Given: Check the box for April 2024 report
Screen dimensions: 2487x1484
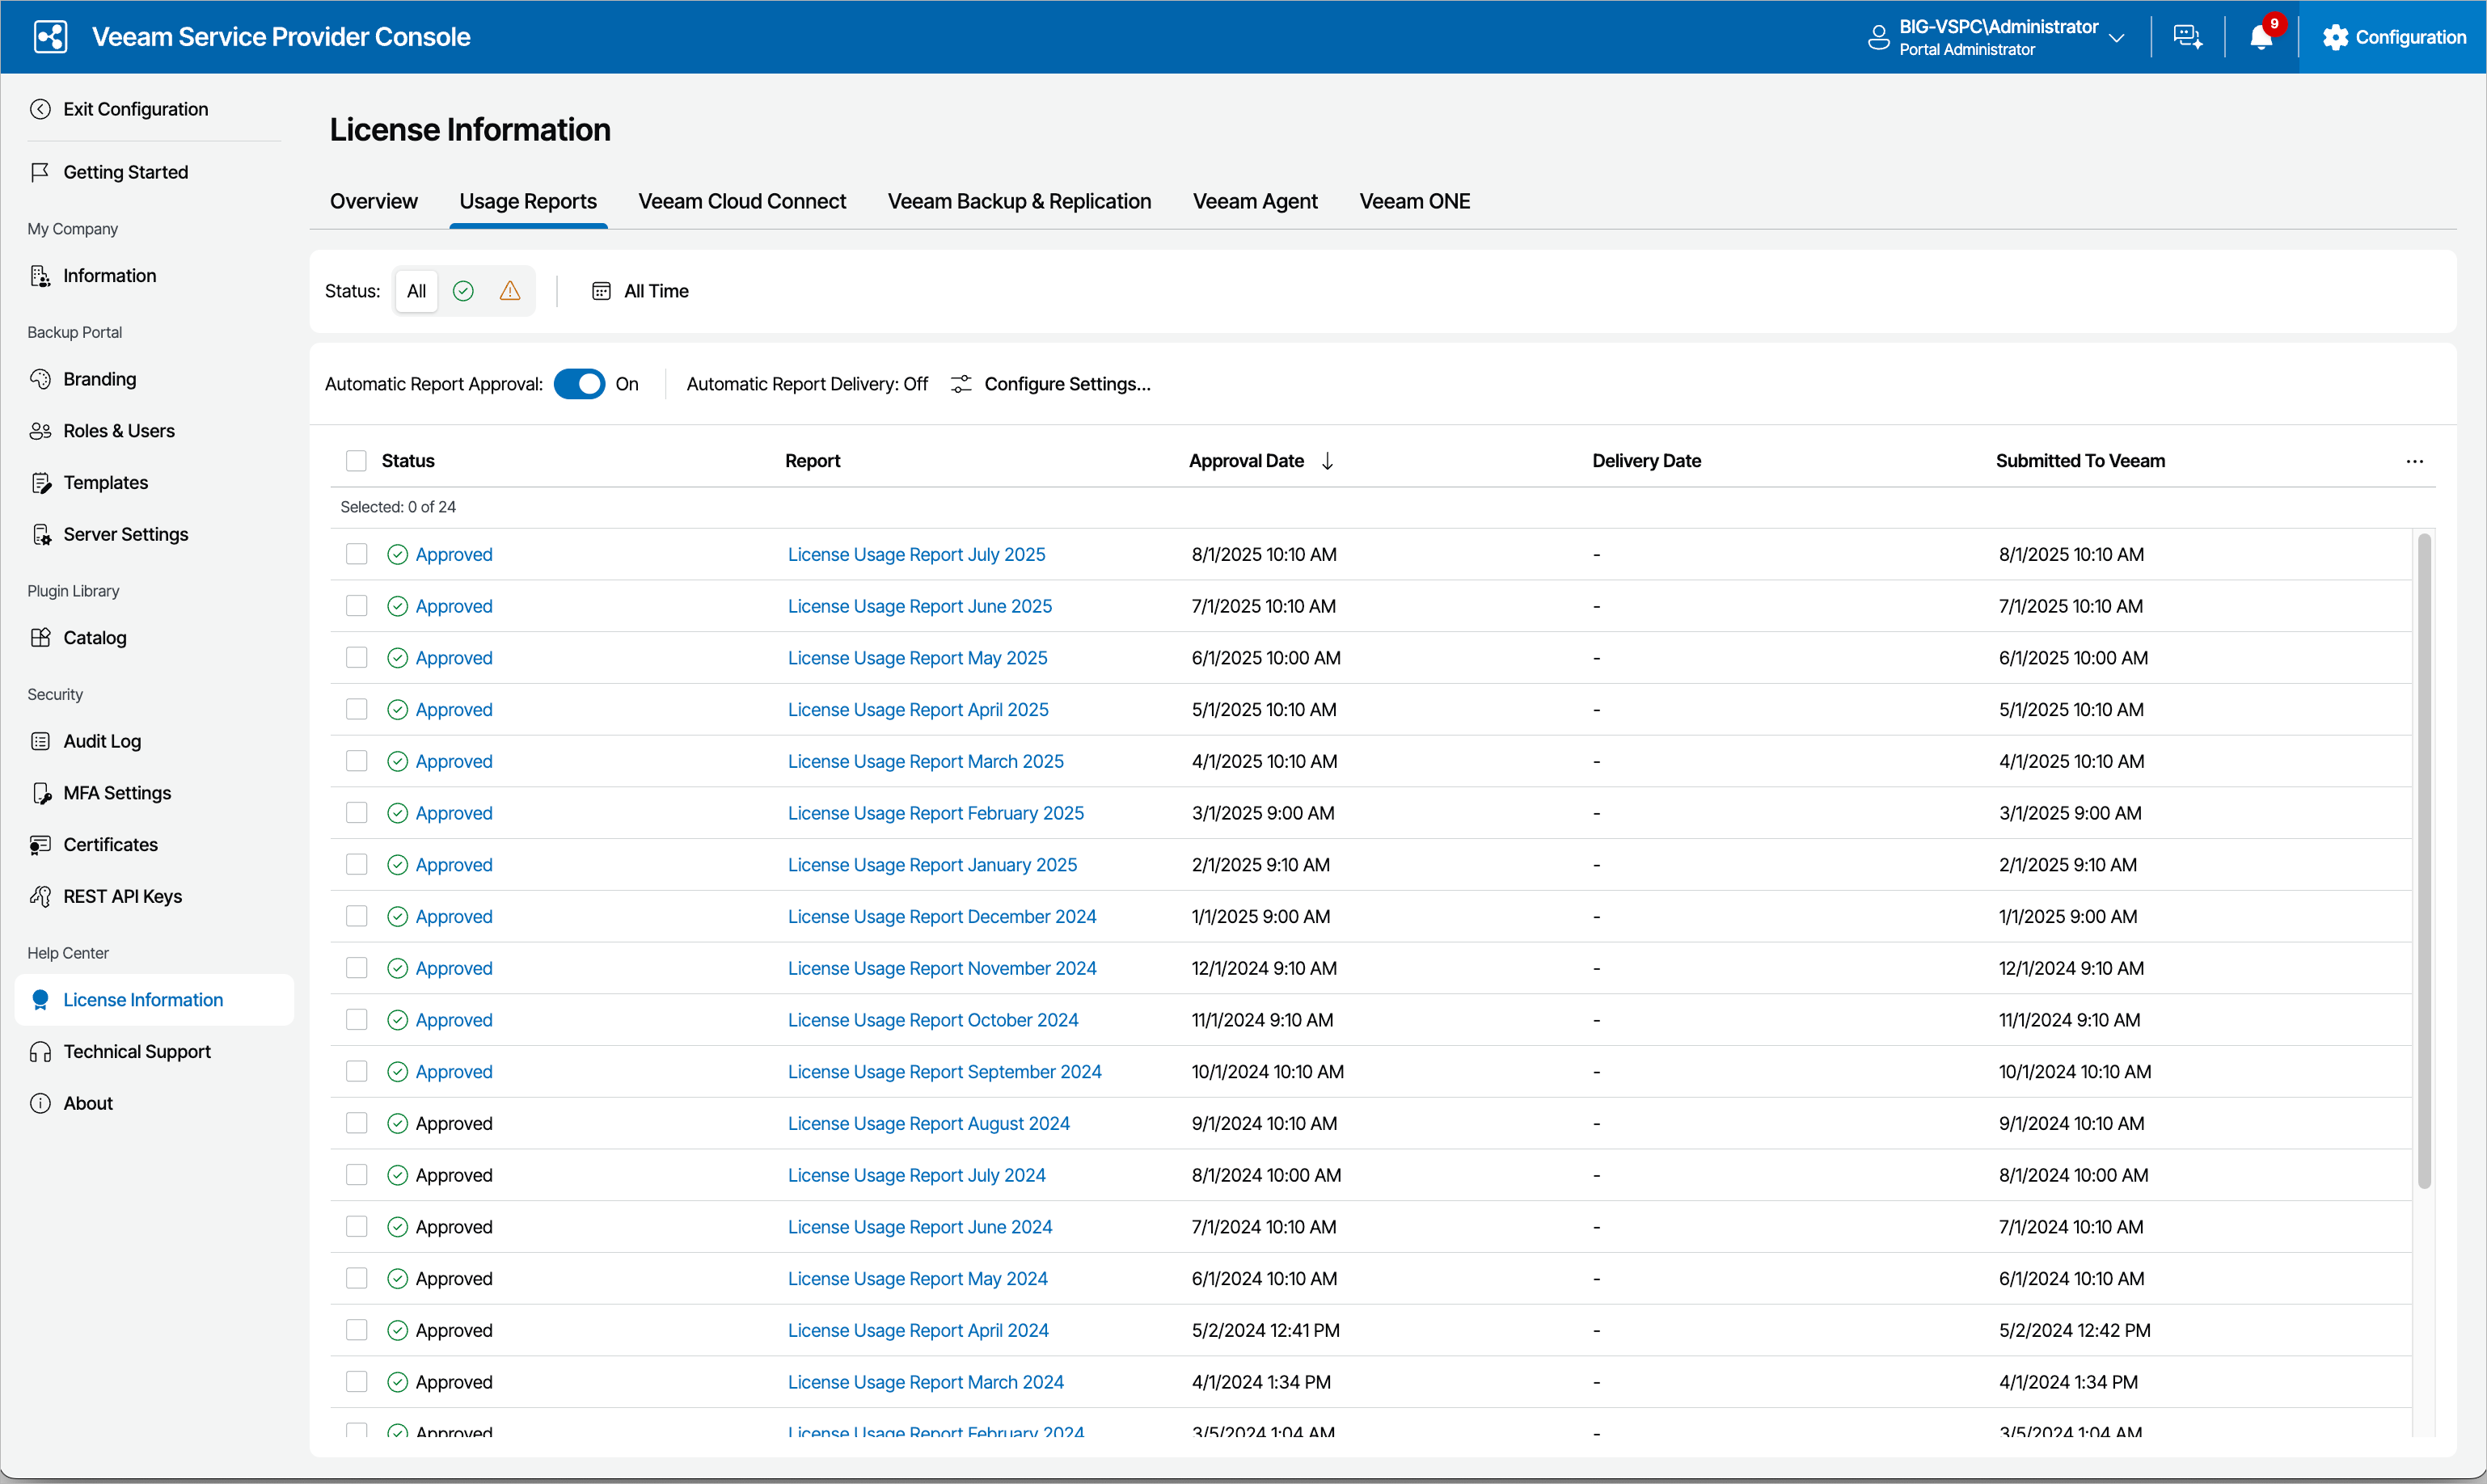Looking at the screenshot, I should (x=356, y=1330).
